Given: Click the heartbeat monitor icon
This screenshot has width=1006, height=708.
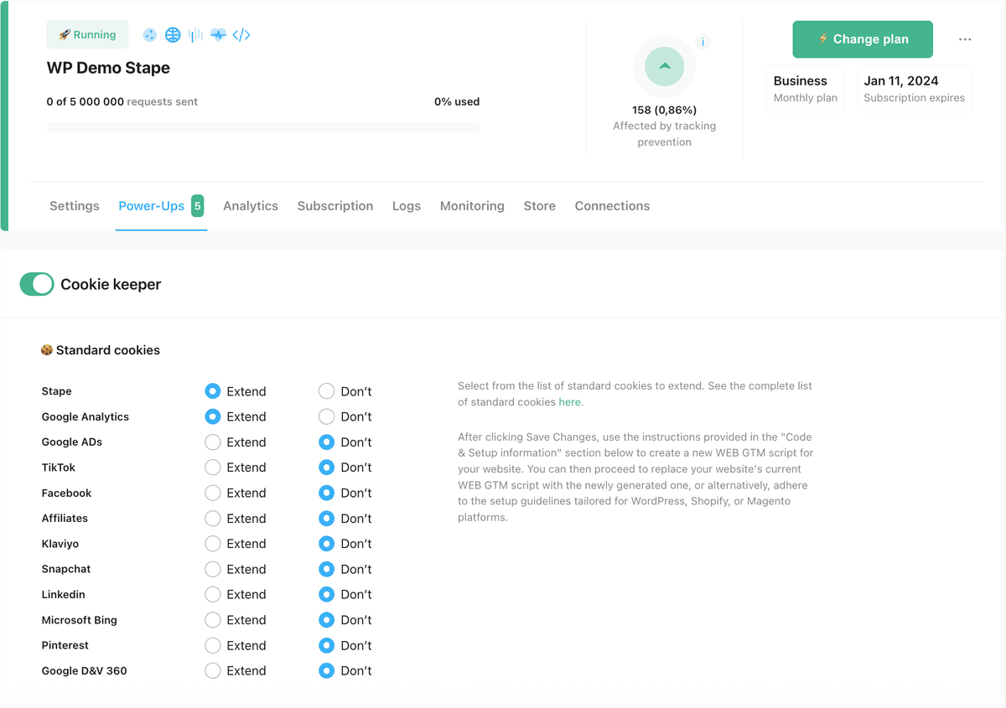Looking at the screenshot, I should tap(218, 35).
